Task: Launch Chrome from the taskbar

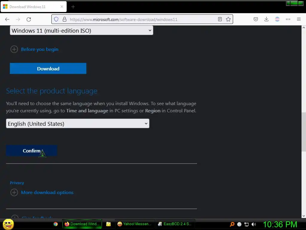Action: coord(56,224)
